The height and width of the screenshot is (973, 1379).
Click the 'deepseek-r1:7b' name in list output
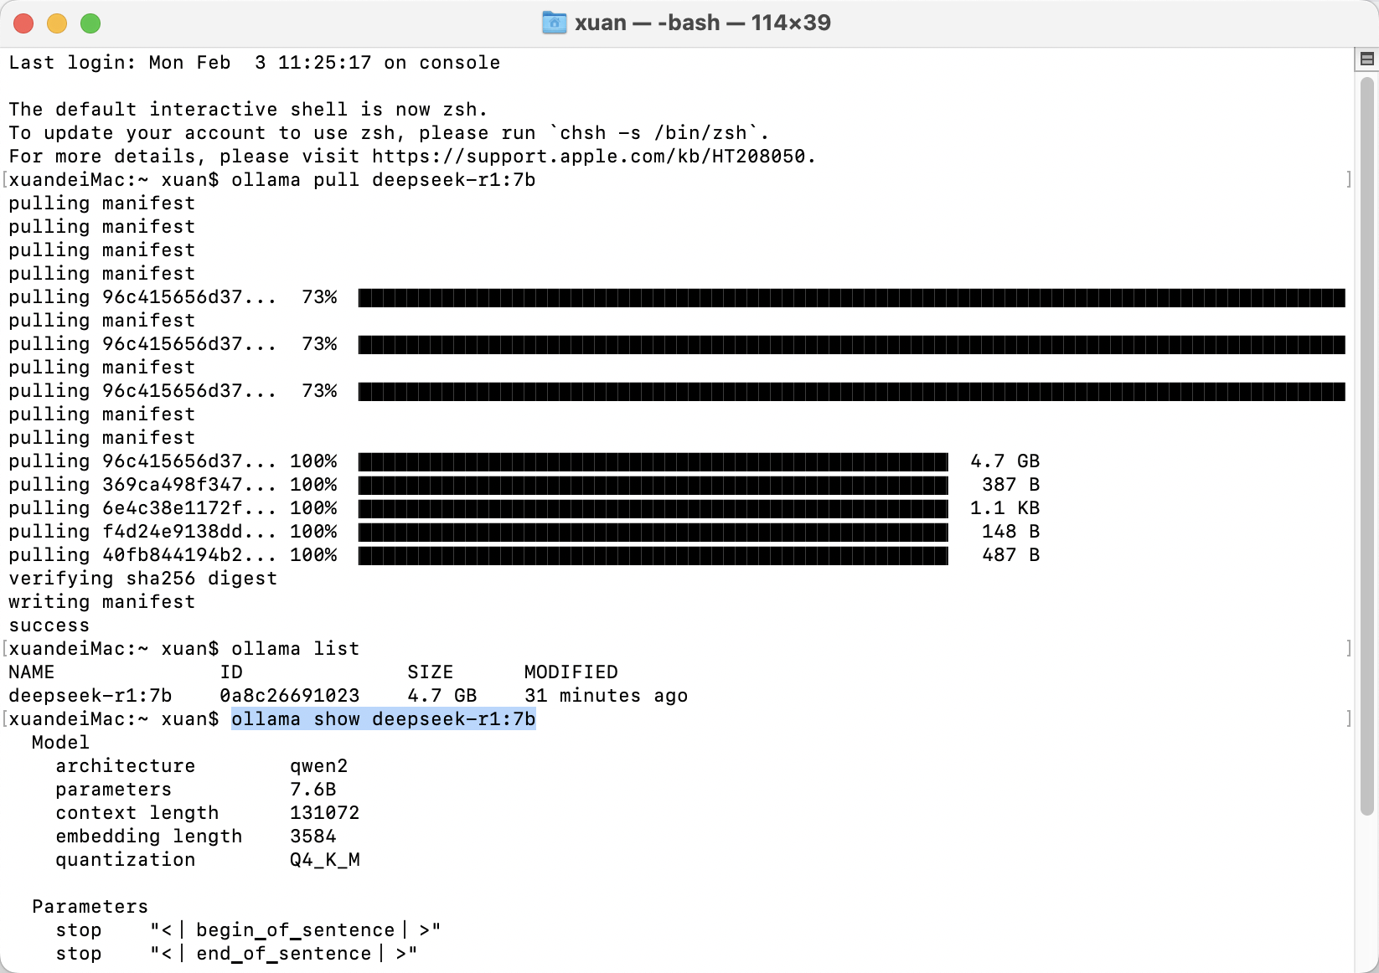90,696
